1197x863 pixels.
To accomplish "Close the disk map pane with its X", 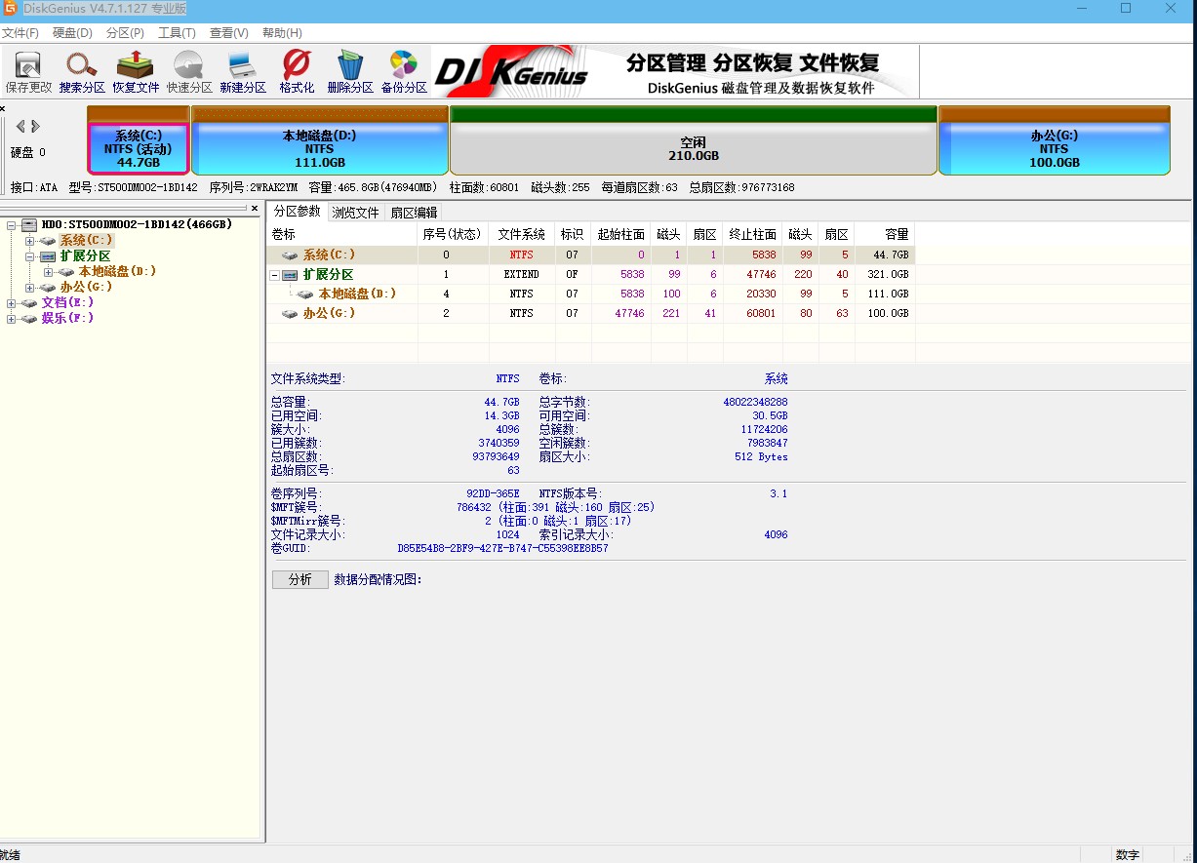I will click(x=4, y=109).
